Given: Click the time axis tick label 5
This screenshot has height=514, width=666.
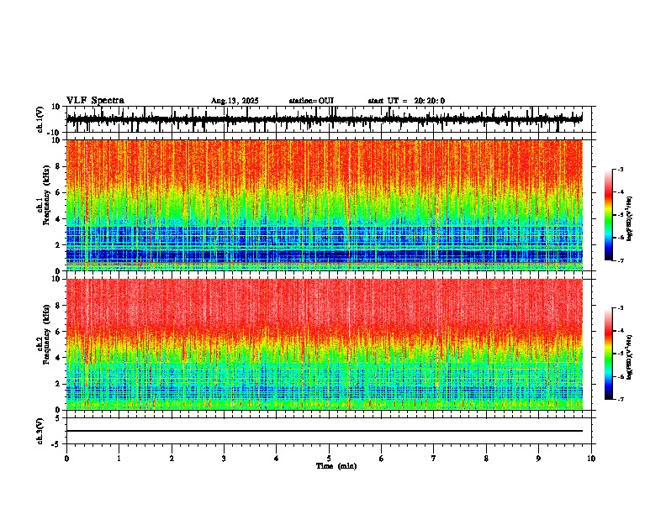Looking at the screenshot, I should click(x=329, y=459).
